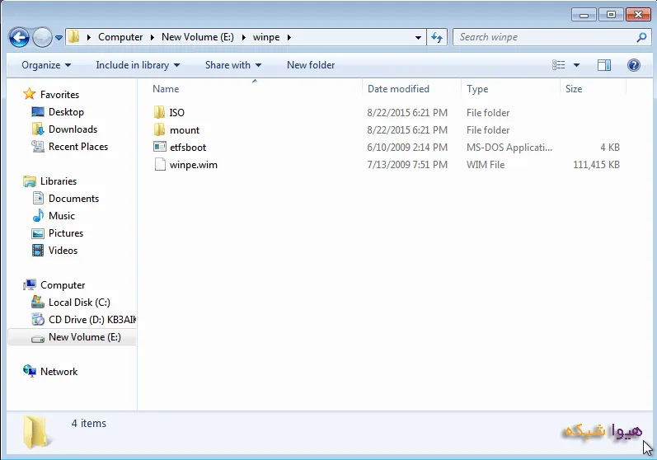Click the Videos filmstrip icon
This screenshot has width=657, height=460.
point(38,251)
